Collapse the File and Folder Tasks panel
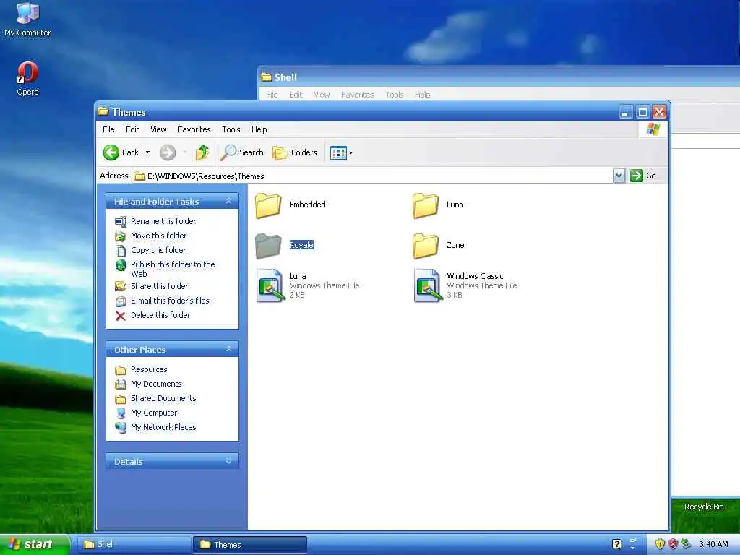 coord(228,201)
